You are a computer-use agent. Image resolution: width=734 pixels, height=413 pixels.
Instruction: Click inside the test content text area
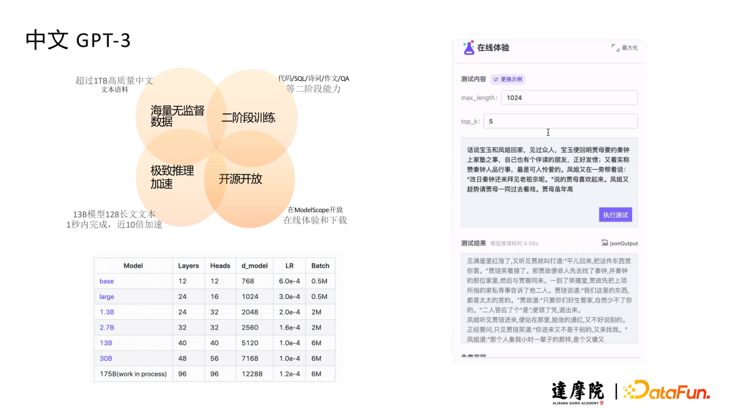tap(549, 183)
